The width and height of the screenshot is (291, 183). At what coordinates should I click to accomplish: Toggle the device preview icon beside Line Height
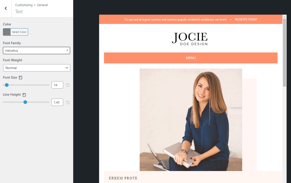(x=24, y=94)
